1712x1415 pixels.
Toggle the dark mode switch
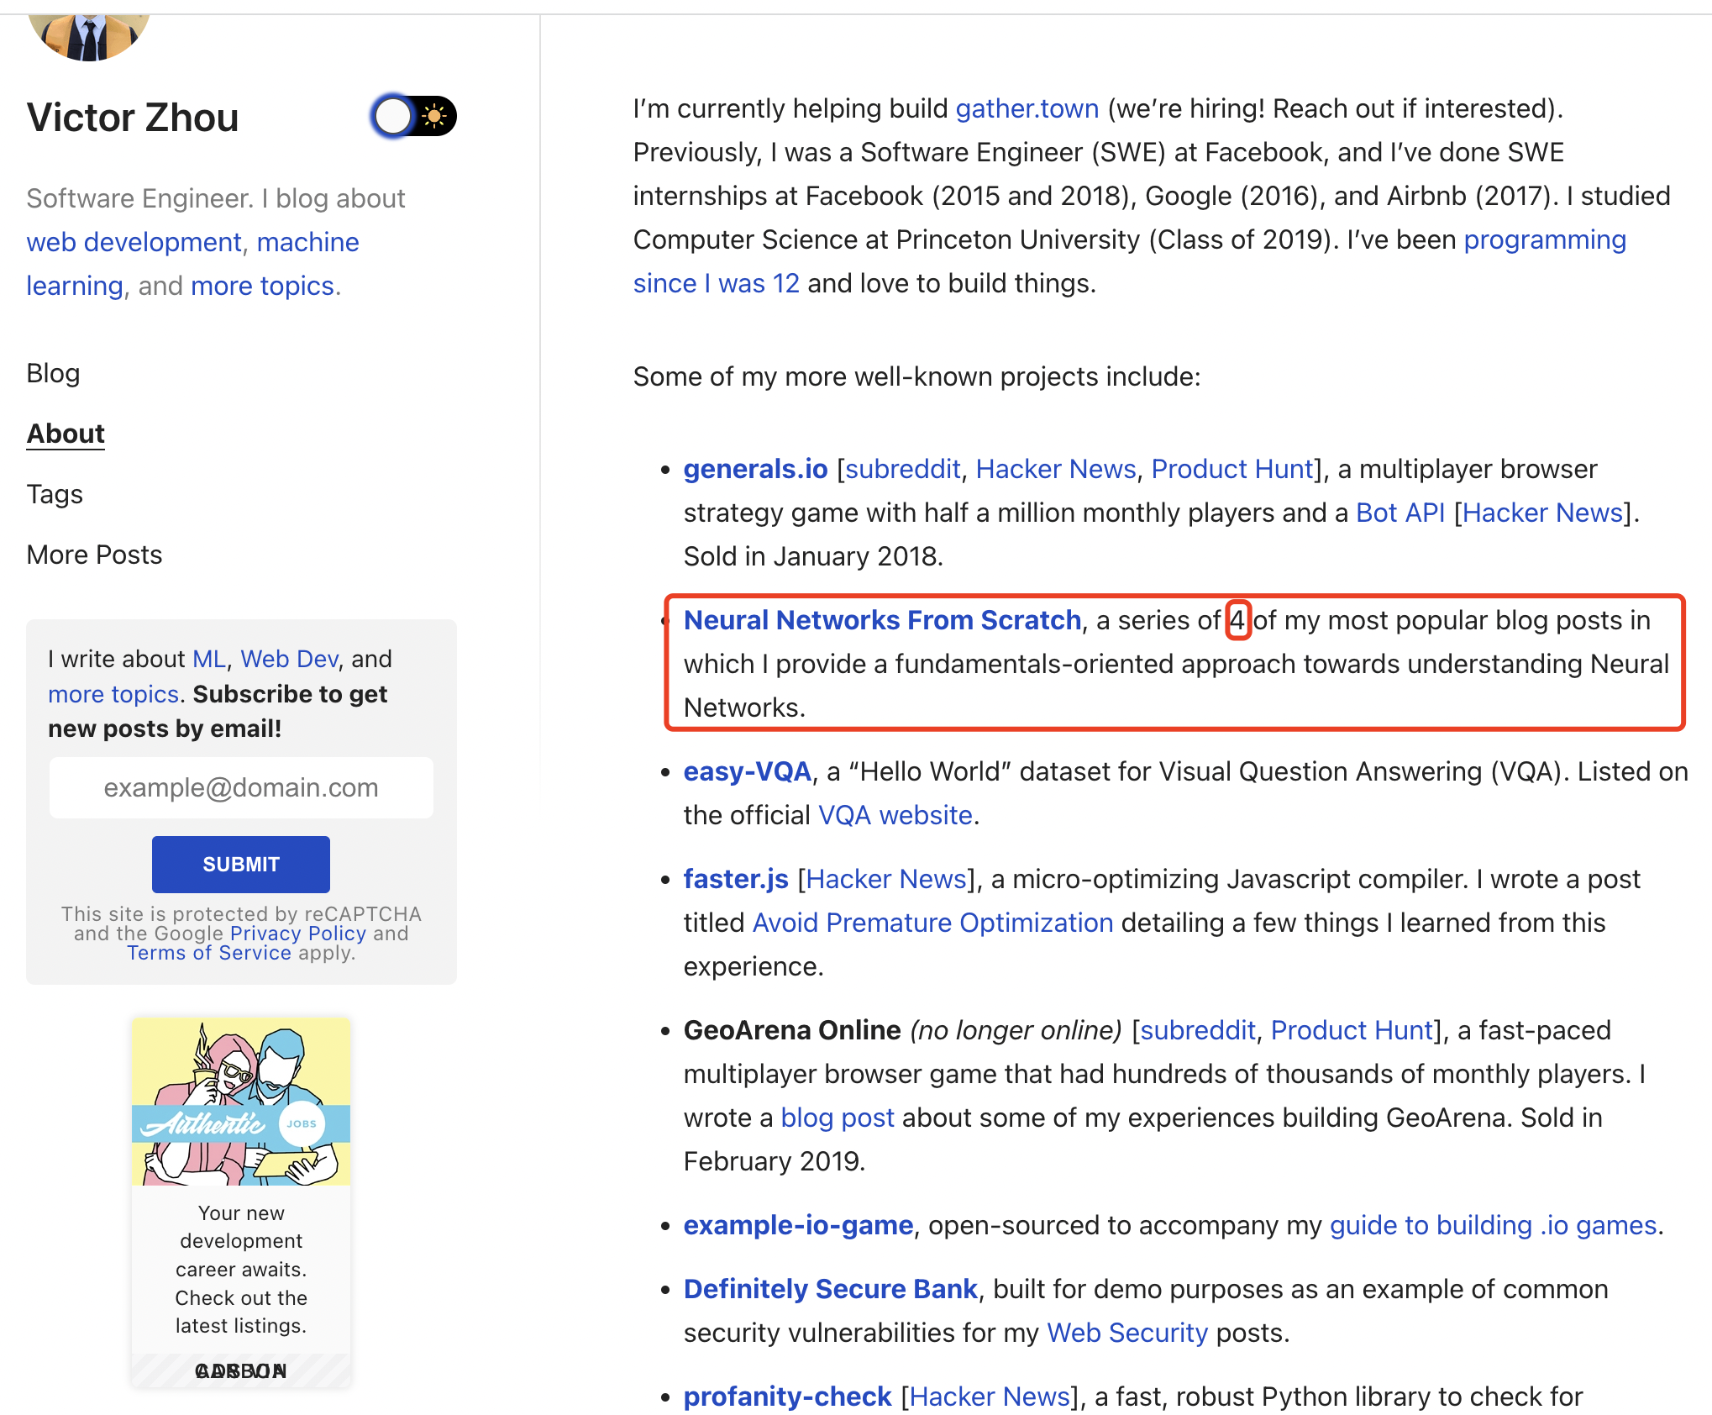(x=413, y=116)
